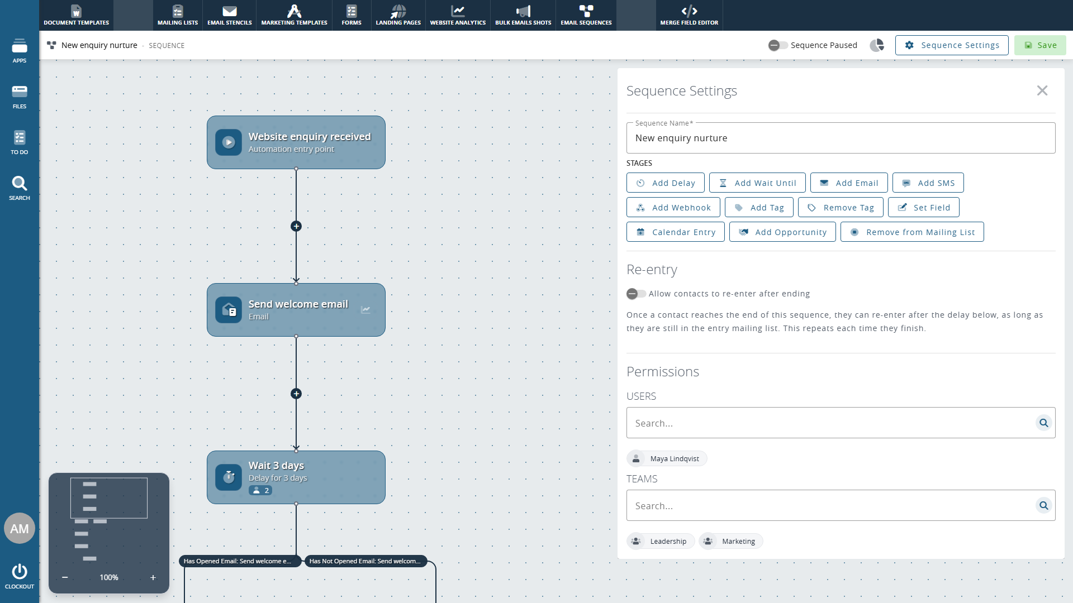
Task: Open the To Do list
Action: [x=20, y=142]
